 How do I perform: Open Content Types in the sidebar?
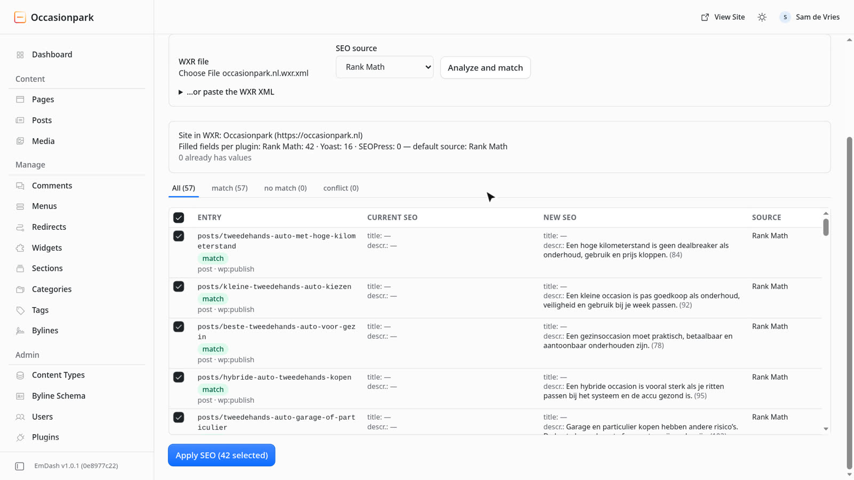tap(77, 375)
